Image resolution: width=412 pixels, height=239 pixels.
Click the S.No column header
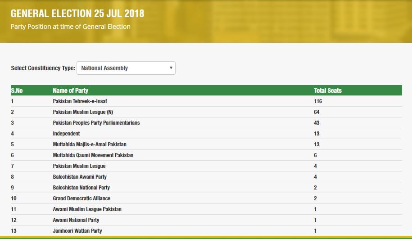click(x=17, y=90)
